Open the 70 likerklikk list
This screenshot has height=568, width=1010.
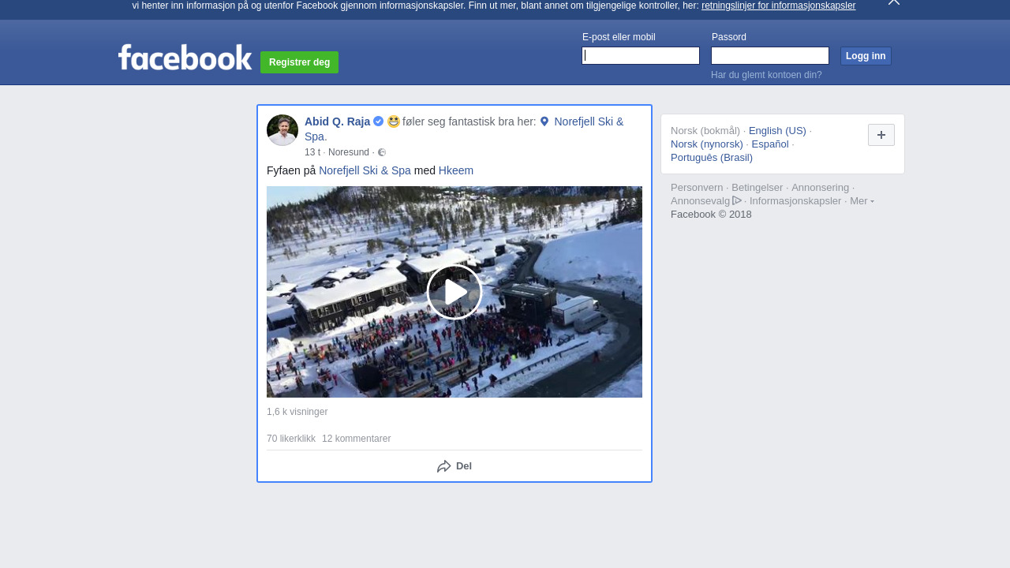pos(291,439)
